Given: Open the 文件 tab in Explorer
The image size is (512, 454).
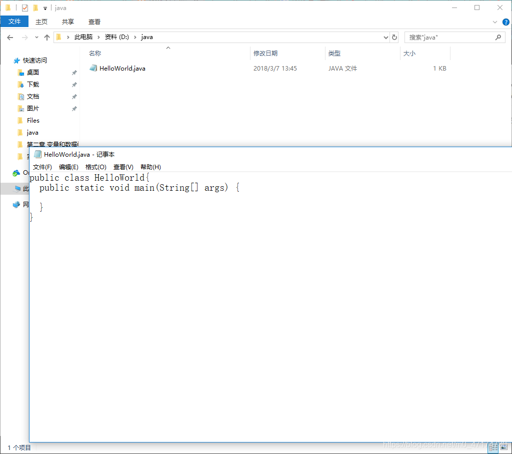Looking at the screenshot, I should coord(14,22).
